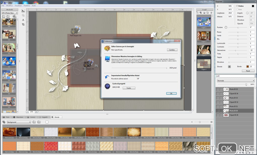The width and height of the screenshot is (257, 155).
Task: Click zoom in plus button below canvas
Action: point(36,112)
